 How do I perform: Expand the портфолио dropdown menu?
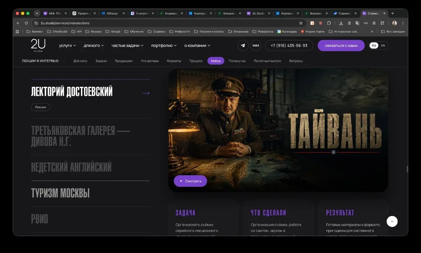[164, 45]
